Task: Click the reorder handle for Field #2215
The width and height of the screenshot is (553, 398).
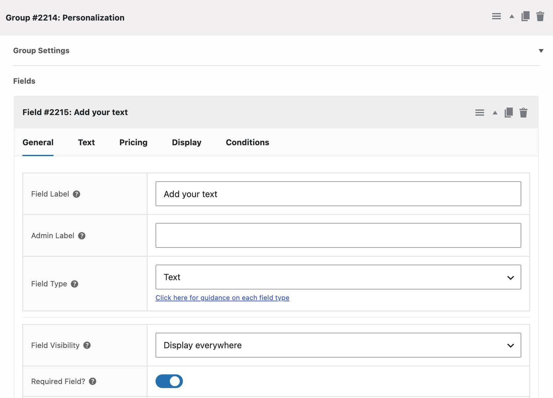Action: pos(479,113)
